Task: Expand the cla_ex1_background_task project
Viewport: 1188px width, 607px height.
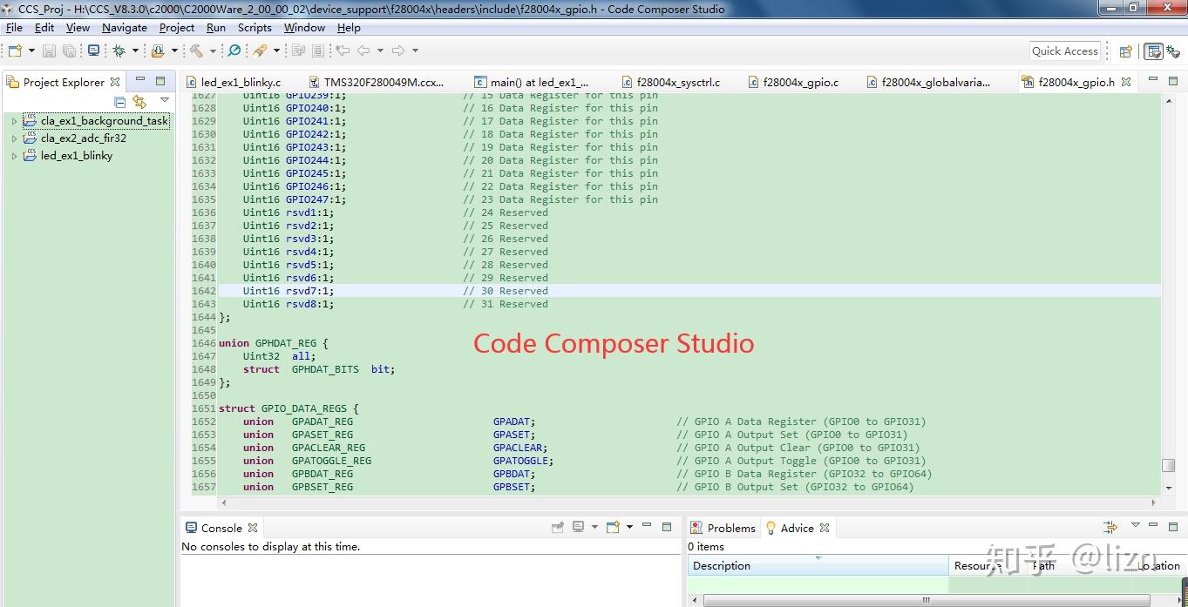Action: point(14,121)
